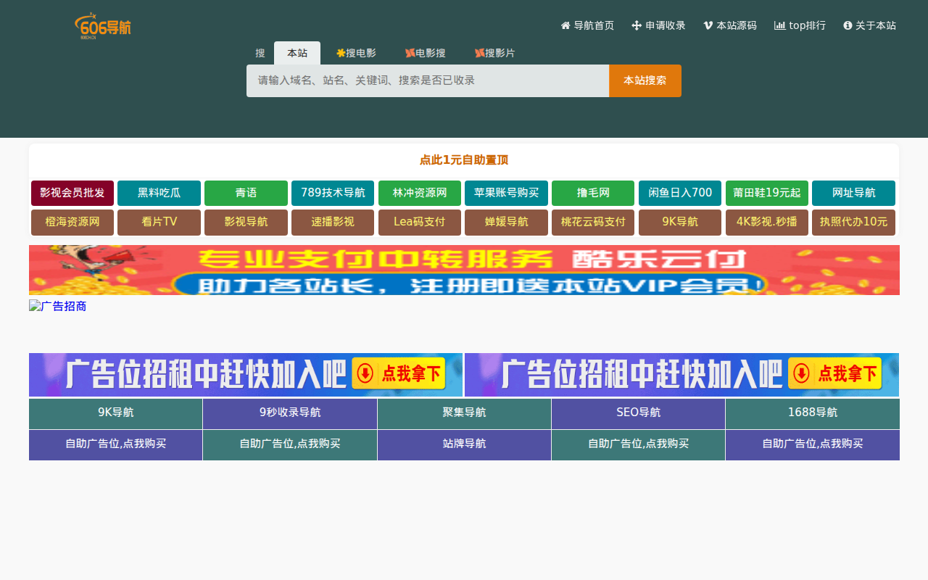The width and height of the screenshot is (928, 580).
Task: Click the 本站搜索 search button
Action: tap(645, 80)
